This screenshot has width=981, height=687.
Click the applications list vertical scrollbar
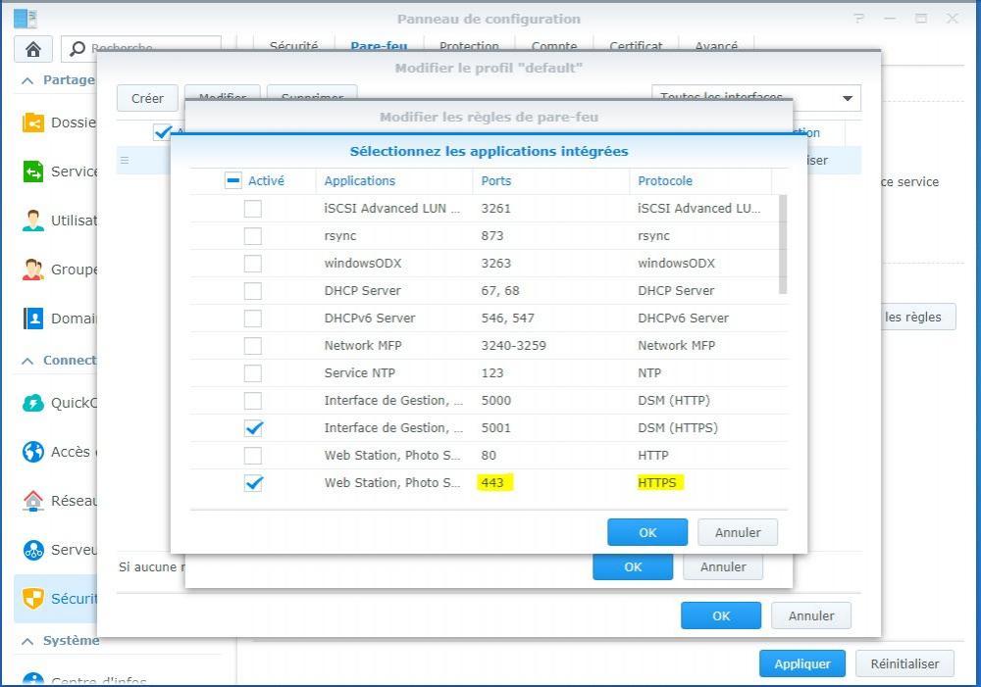point(783,244)
